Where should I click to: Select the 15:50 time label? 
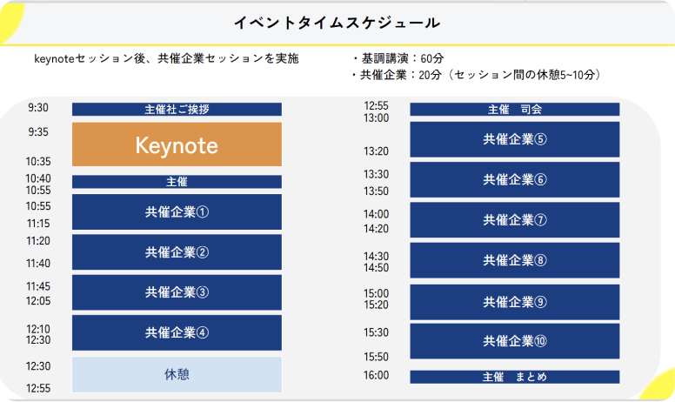point(377,357)
